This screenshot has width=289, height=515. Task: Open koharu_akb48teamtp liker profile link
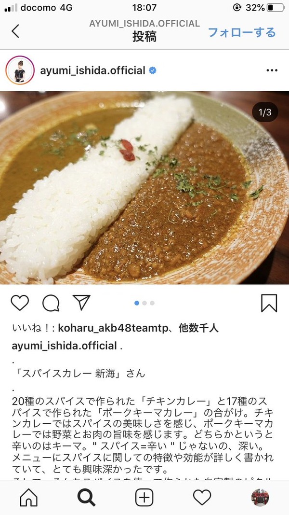click(x=113, y=328)
